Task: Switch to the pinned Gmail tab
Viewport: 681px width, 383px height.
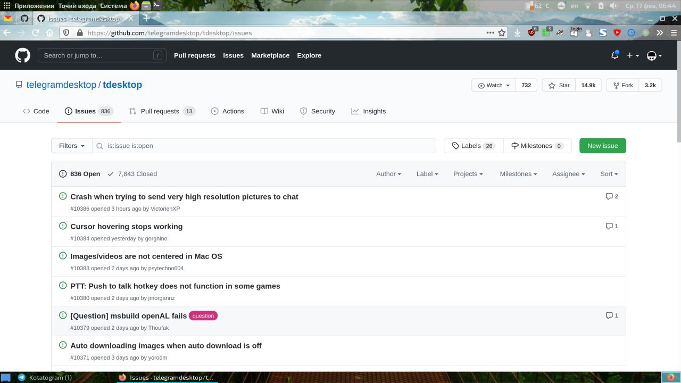Action: (x=8, y=18)
